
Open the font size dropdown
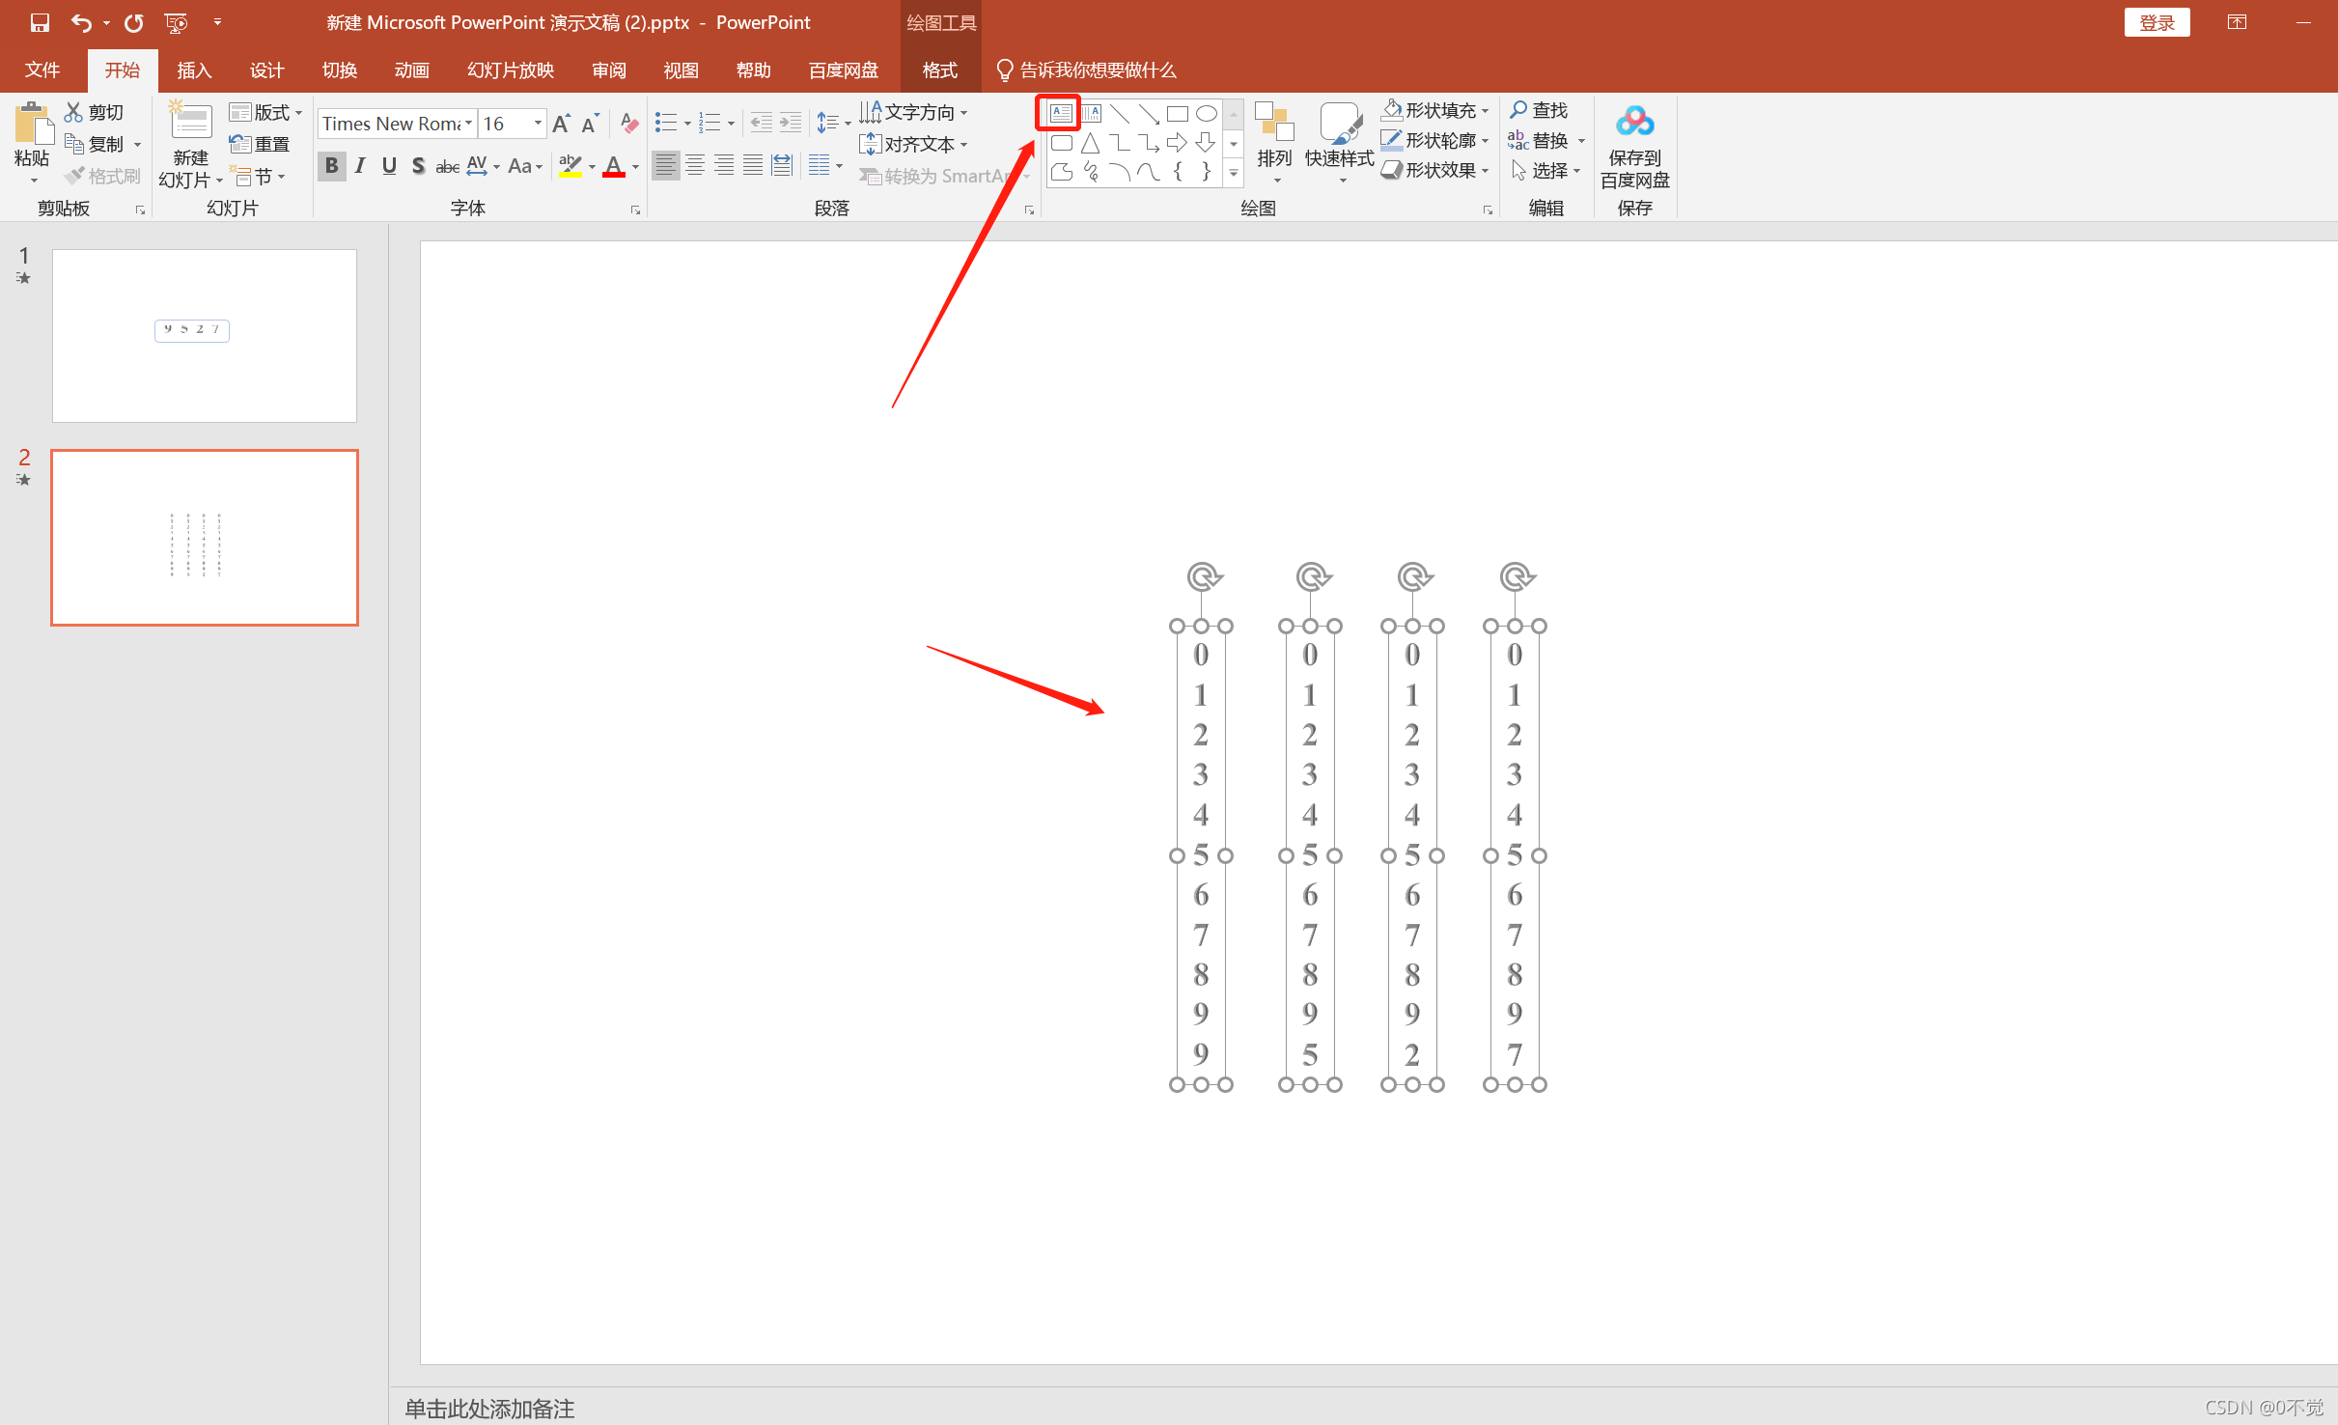[538, 124]
